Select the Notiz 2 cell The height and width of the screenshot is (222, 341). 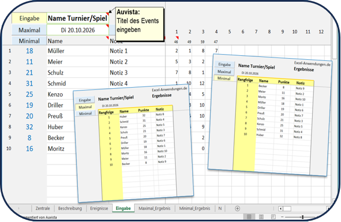[137, 61]
